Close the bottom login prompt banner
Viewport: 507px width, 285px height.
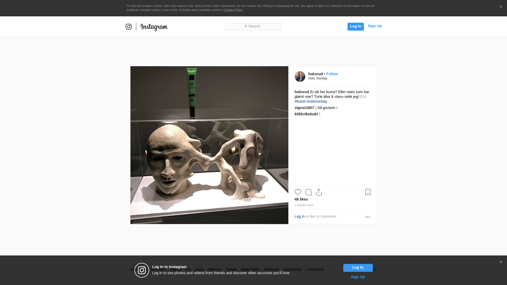tap(501, 262)
